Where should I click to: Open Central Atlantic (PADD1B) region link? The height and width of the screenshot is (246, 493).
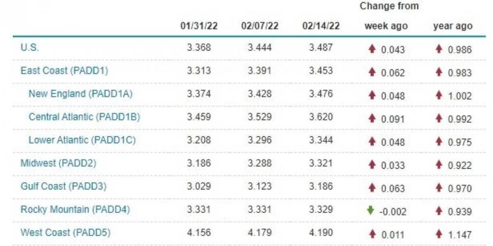pyautogui.click(x=84, y=117)
